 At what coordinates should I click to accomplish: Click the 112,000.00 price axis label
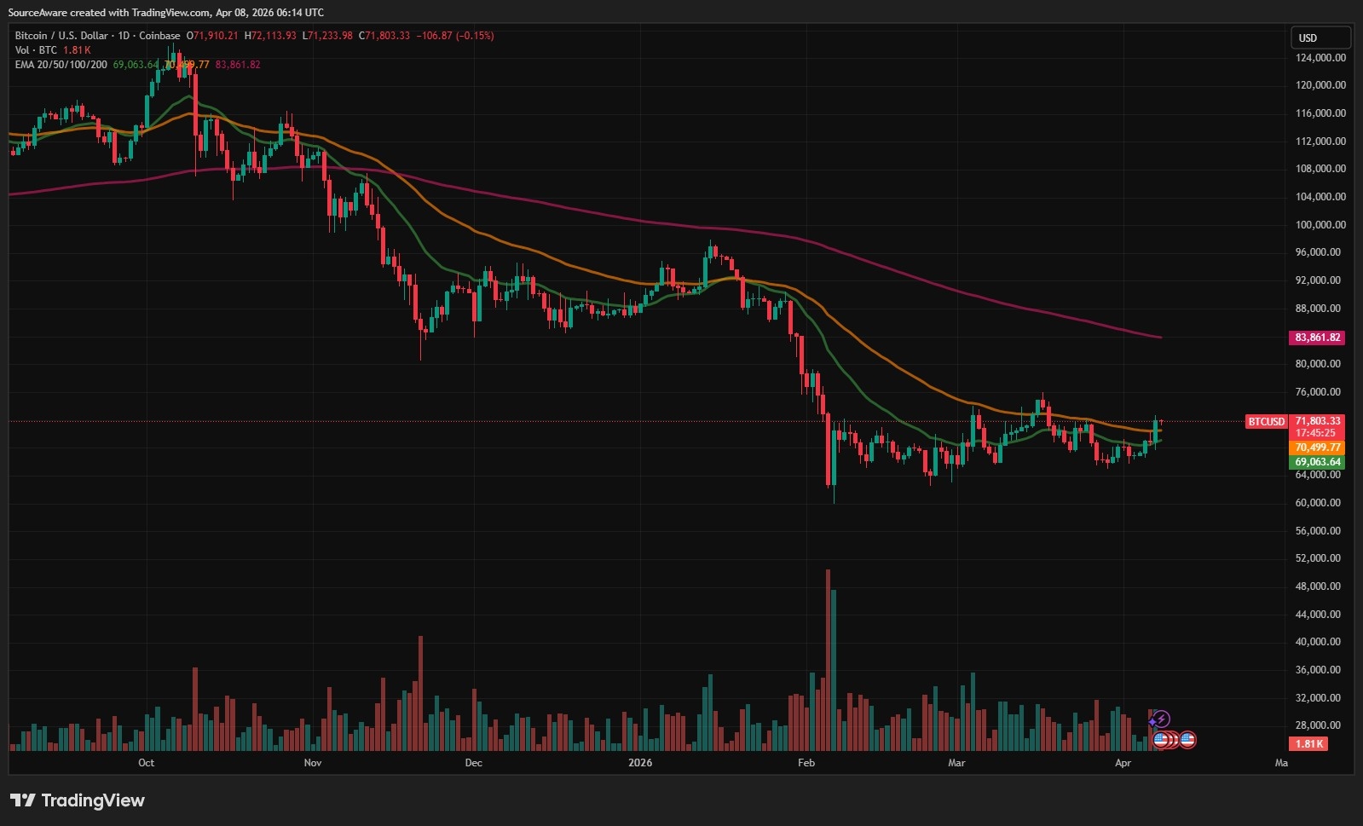coord(1320,142)
